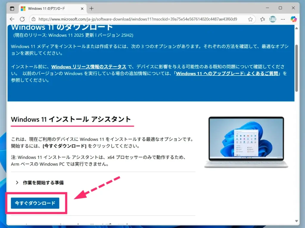This screenshot has width=305, height=228.
Task: Click the 今すぐダウンロード button
Action: [x=35, y=203]
